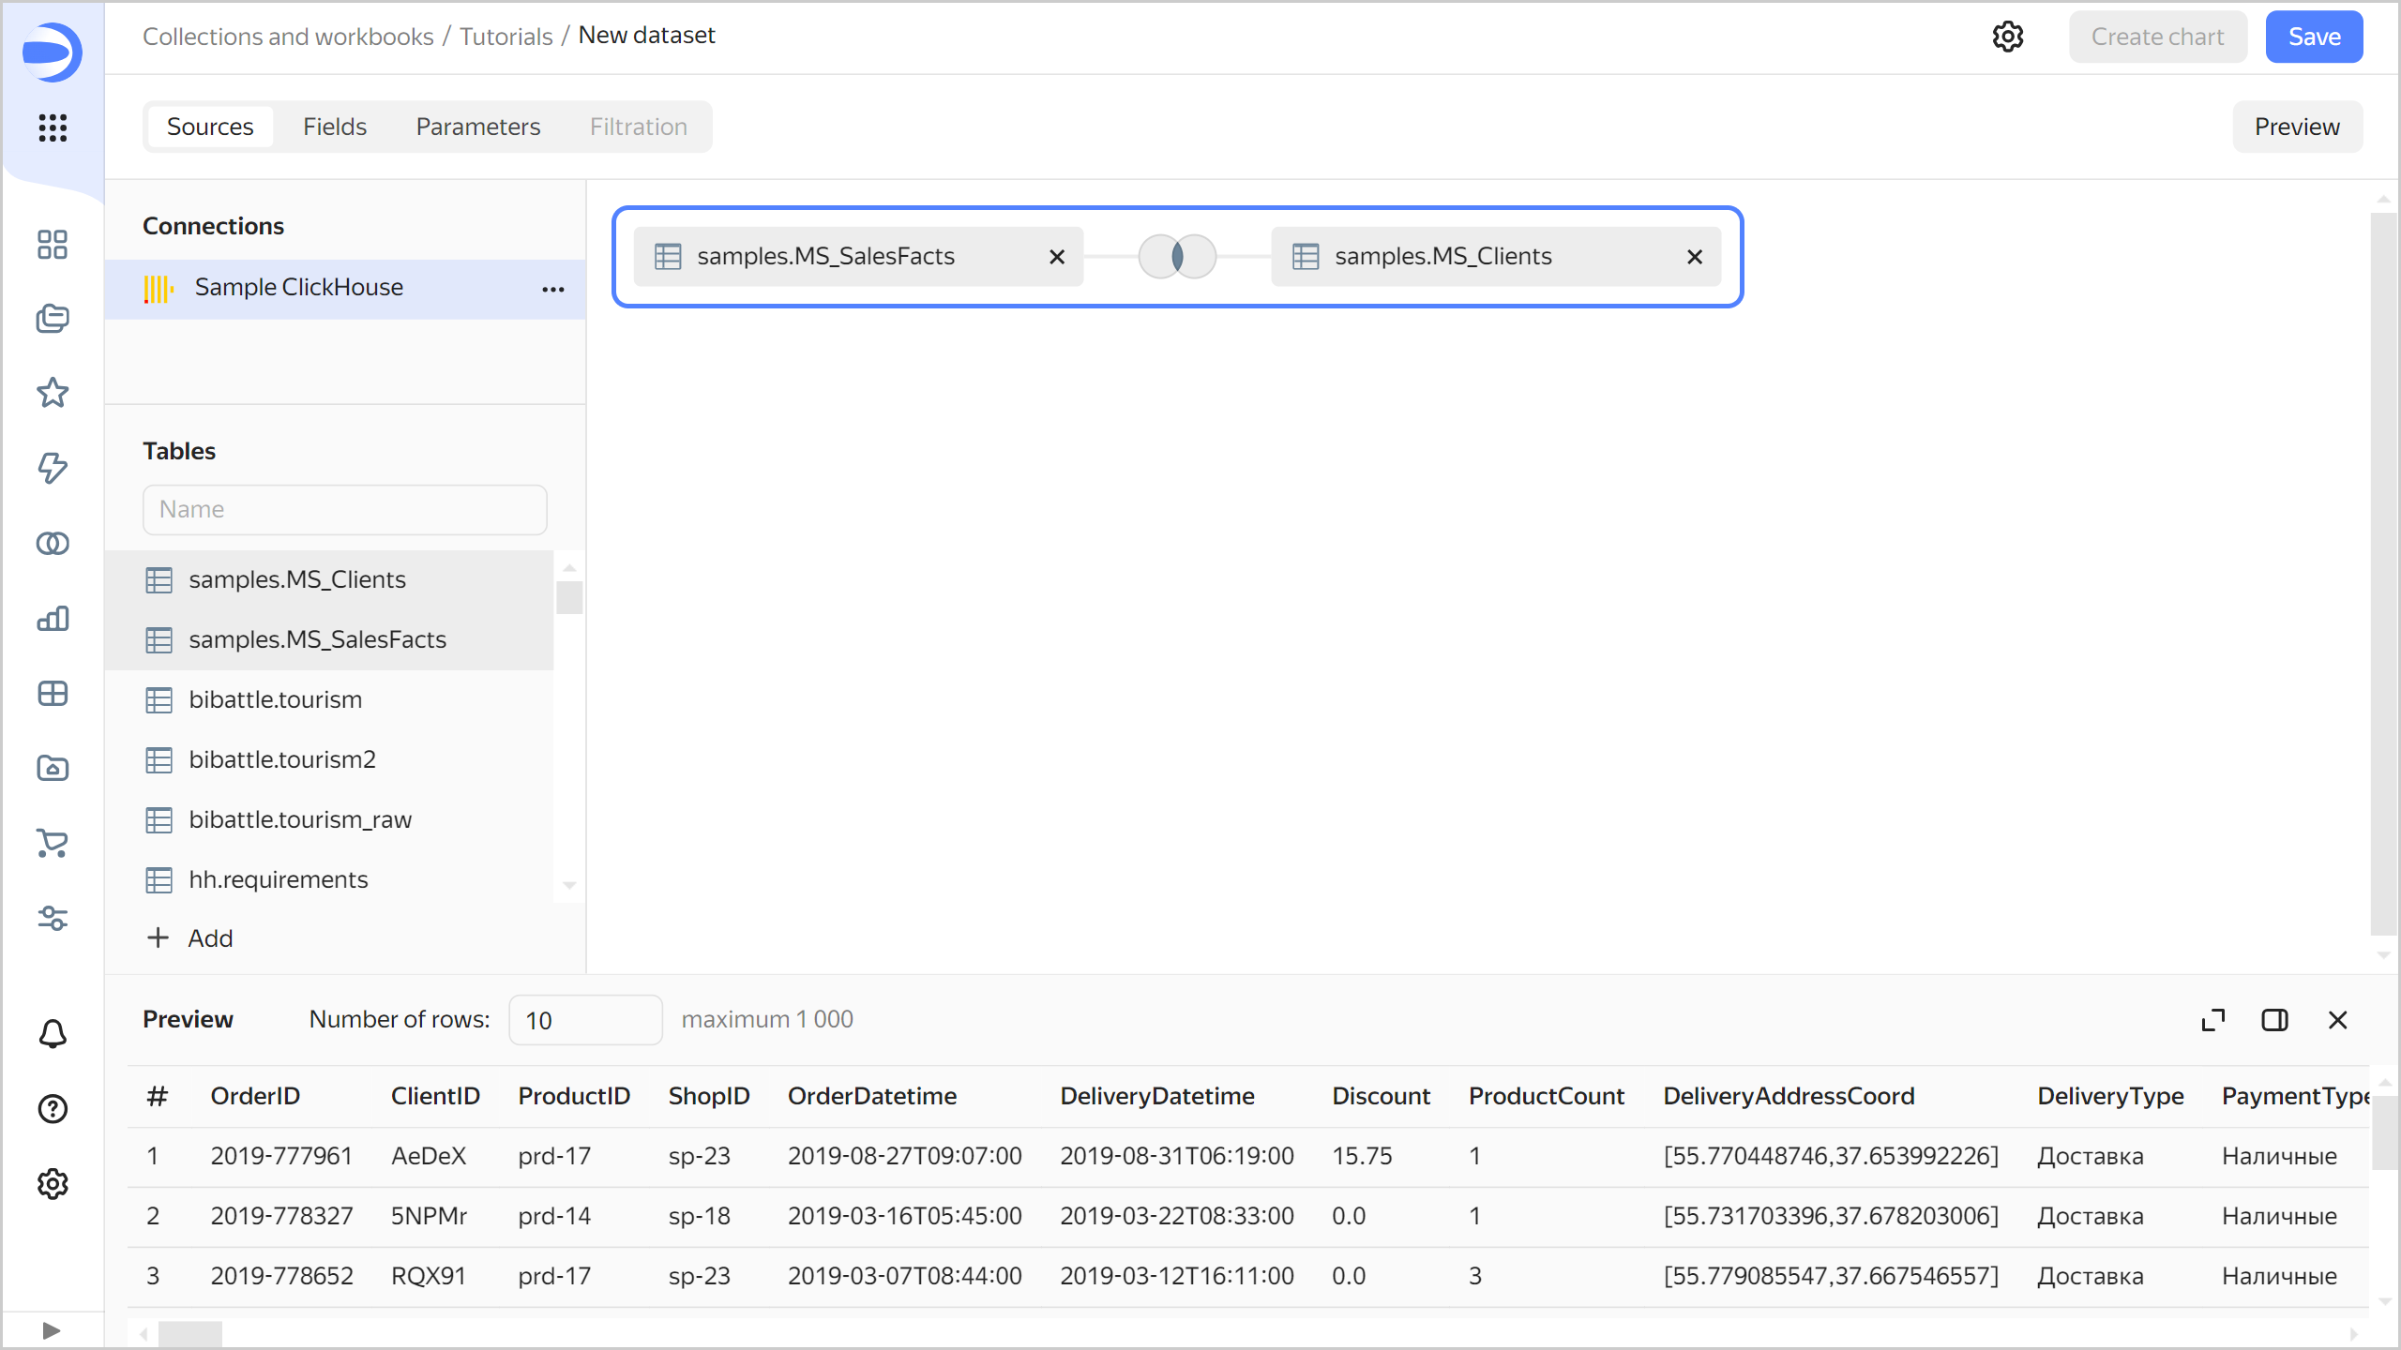2401x1350 pixels.
Task: Switch to the Parameters tab
Action: coord(478,127)
